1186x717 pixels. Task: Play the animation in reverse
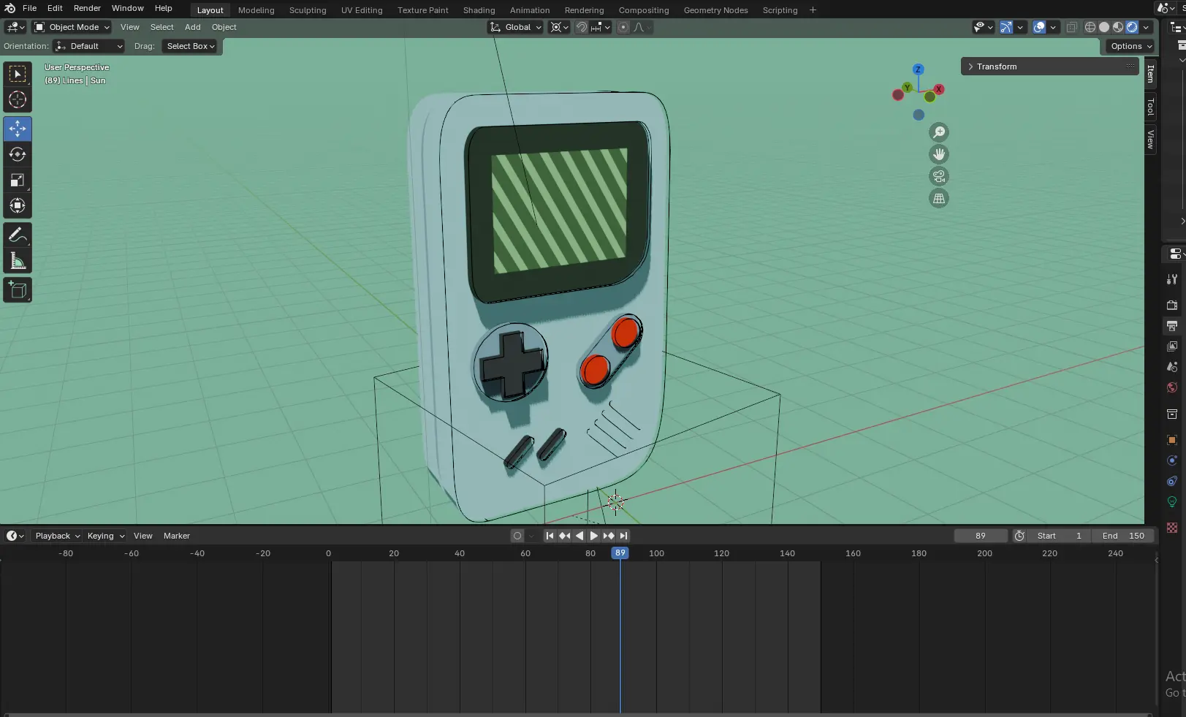click(579, 536)
